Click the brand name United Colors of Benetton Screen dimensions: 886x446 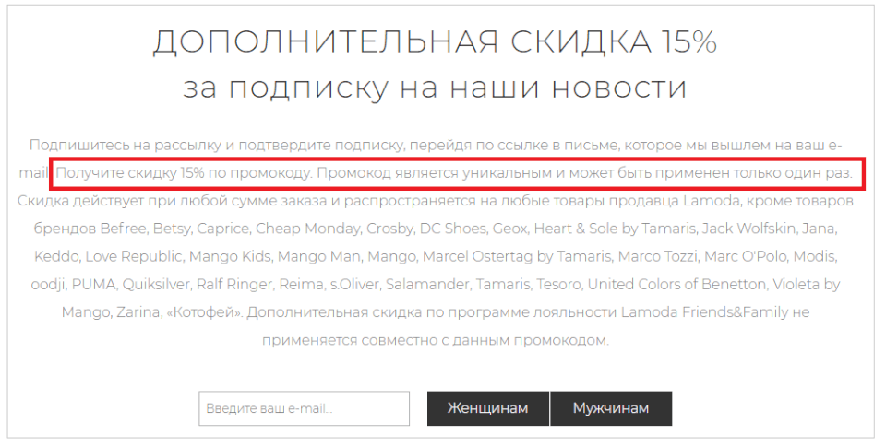click(677, 284)
